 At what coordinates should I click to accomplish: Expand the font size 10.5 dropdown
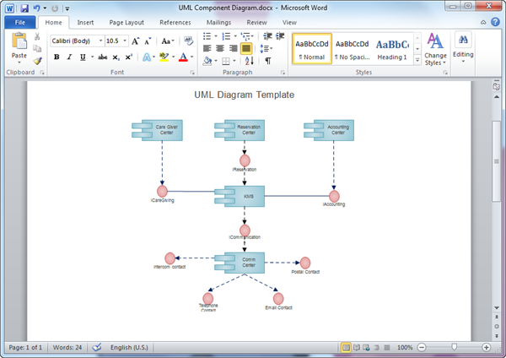(x=124, y=41)
